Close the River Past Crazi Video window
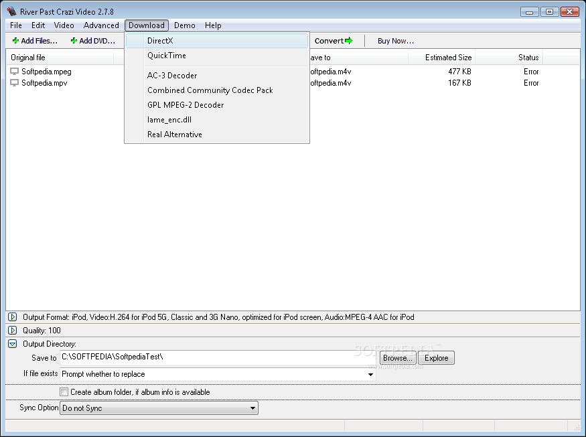Image resolution: width=586 pixels, height=437 pixels. pos(570,12)
